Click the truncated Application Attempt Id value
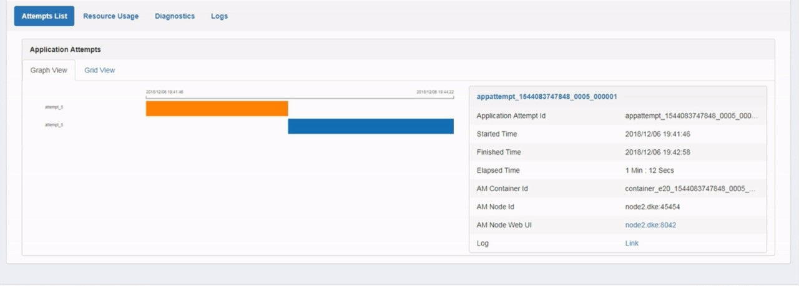799x286 pixels. pyautogui.click(x=691, y=116)
